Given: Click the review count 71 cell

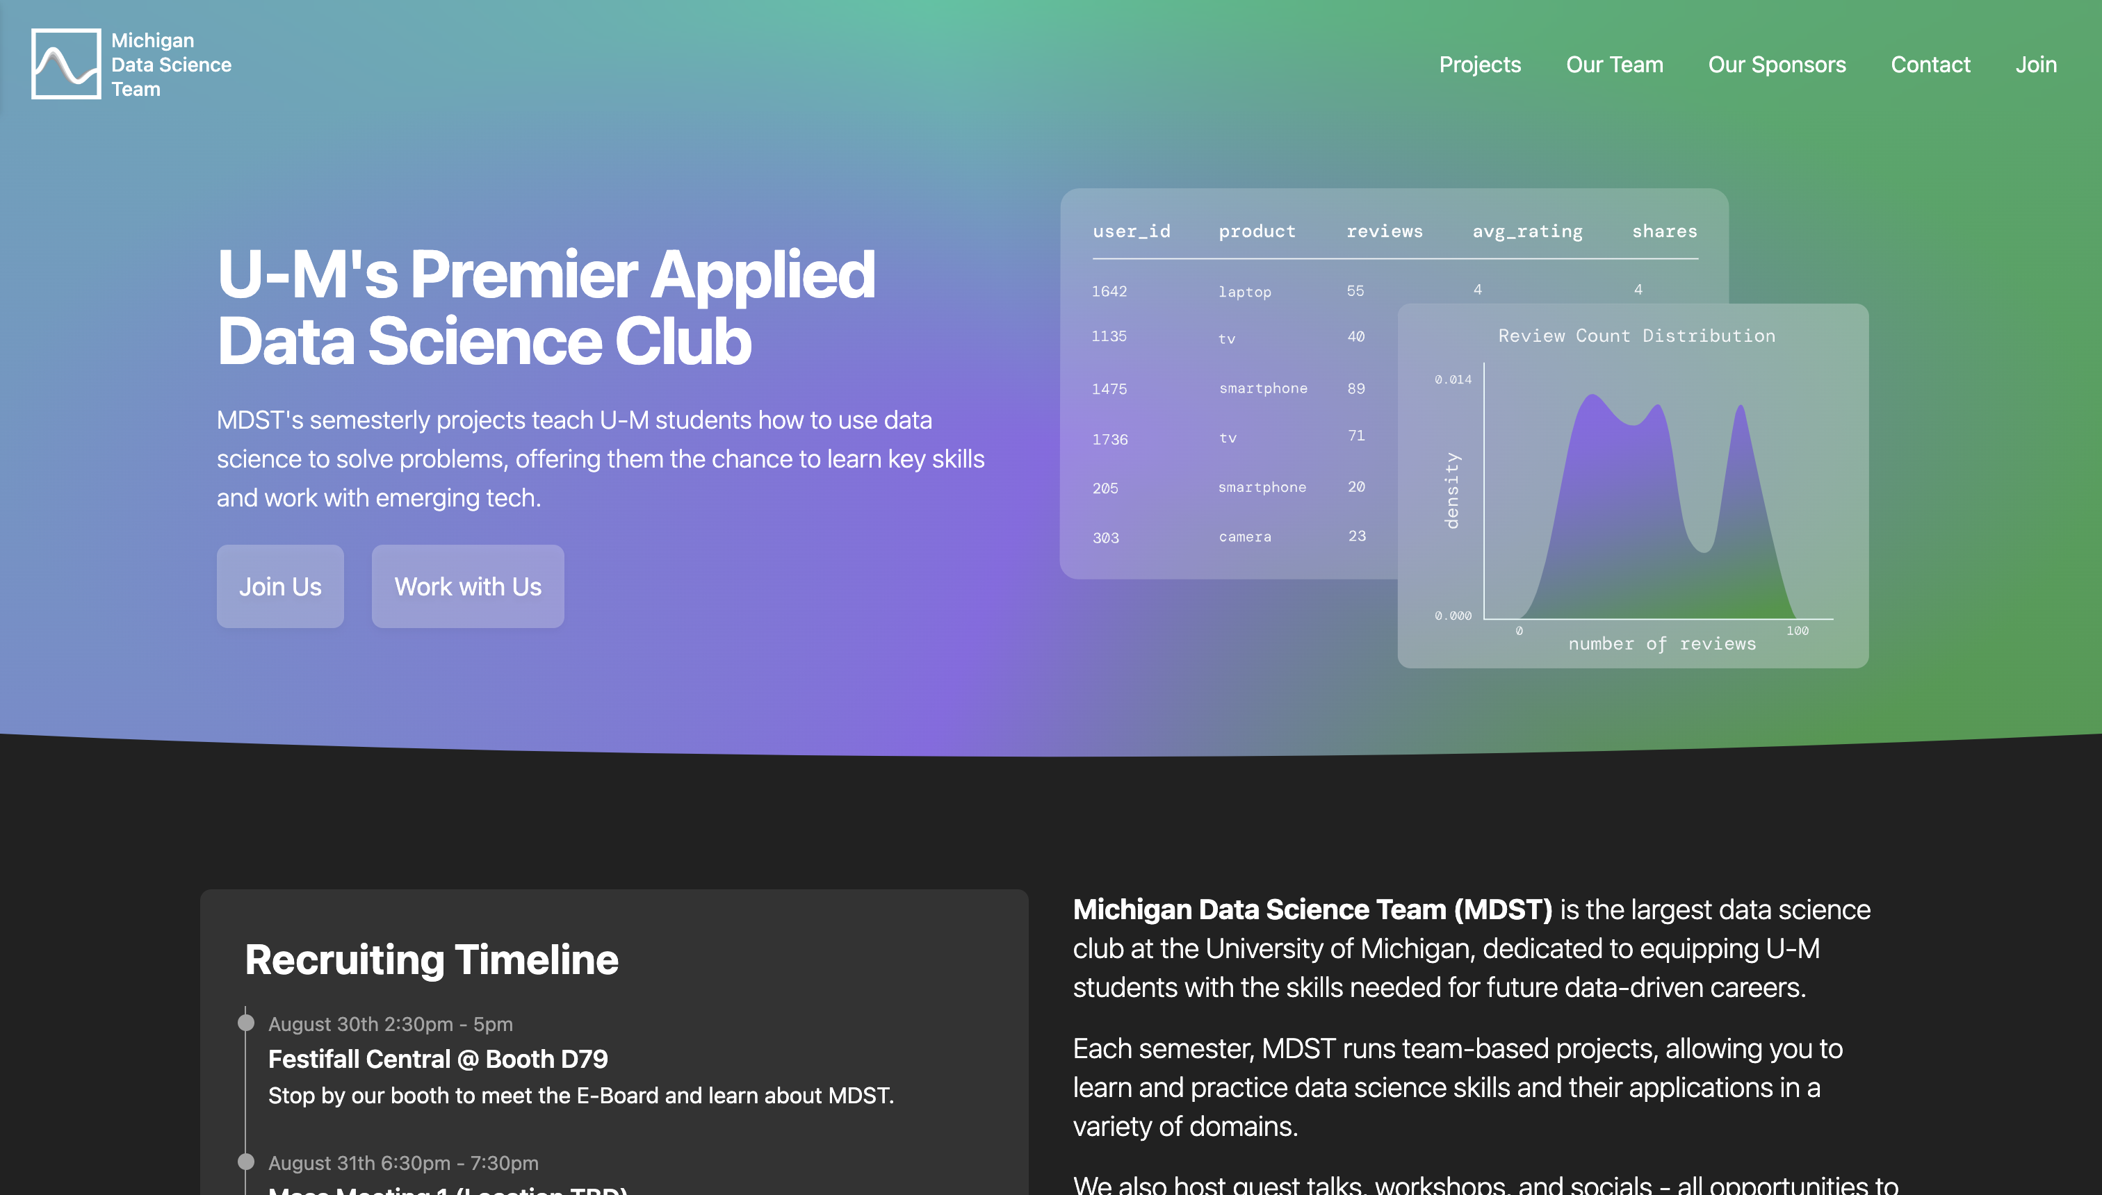Looking at the screenshot, I should tap(1356, 436).
